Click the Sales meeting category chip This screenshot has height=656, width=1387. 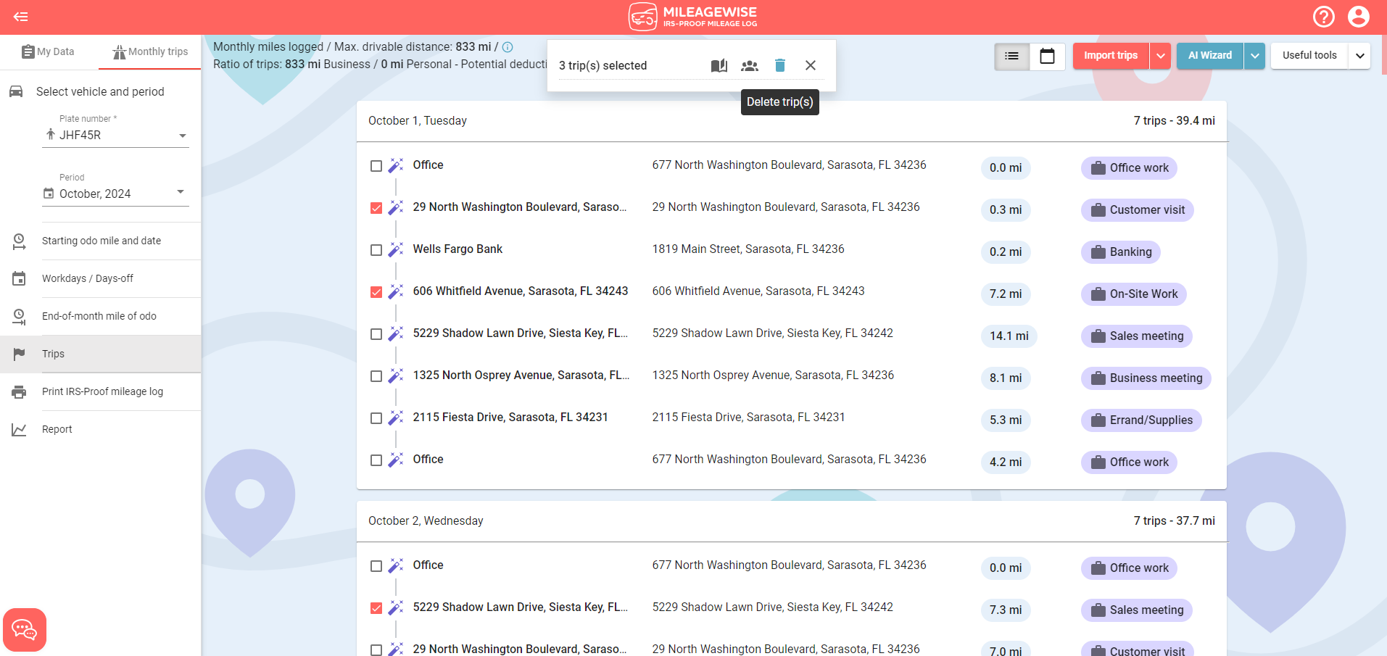[x=1136, y=336]
